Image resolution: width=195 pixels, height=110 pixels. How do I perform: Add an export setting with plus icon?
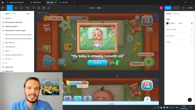coord(192,42)
